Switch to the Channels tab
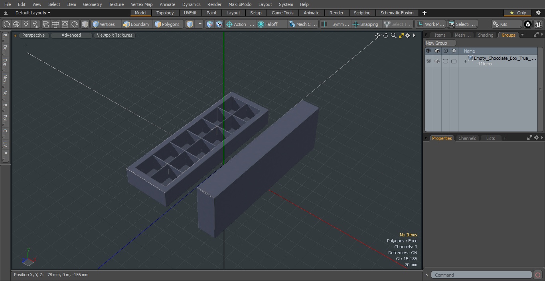This screenshot has width=545, height=281. point(467,138)
